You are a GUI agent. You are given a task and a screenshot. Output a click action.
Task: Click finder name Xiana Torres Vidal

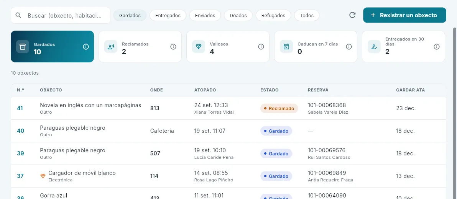(214, 112)
